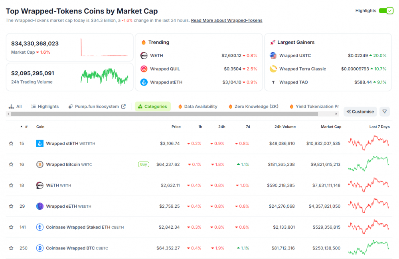Click the Coinbase Wrapped BTC logo
This screenshot has width=399, height=259.
(x=40, y=248)
